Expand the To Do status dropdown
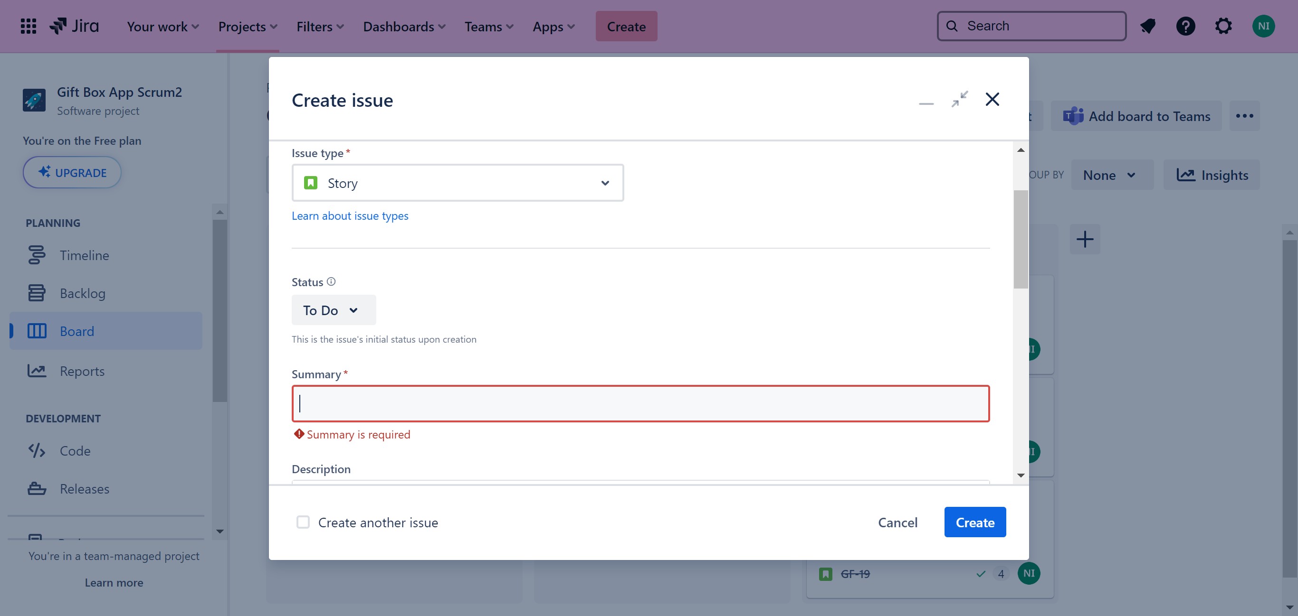1298x616 pixels. pyautogui.click(x=333, y=310)
